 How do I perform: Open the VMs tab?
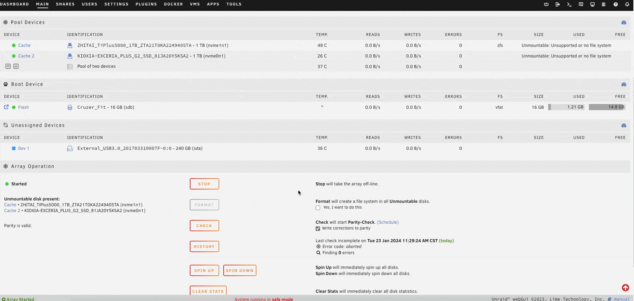click(x=195, y=4)
